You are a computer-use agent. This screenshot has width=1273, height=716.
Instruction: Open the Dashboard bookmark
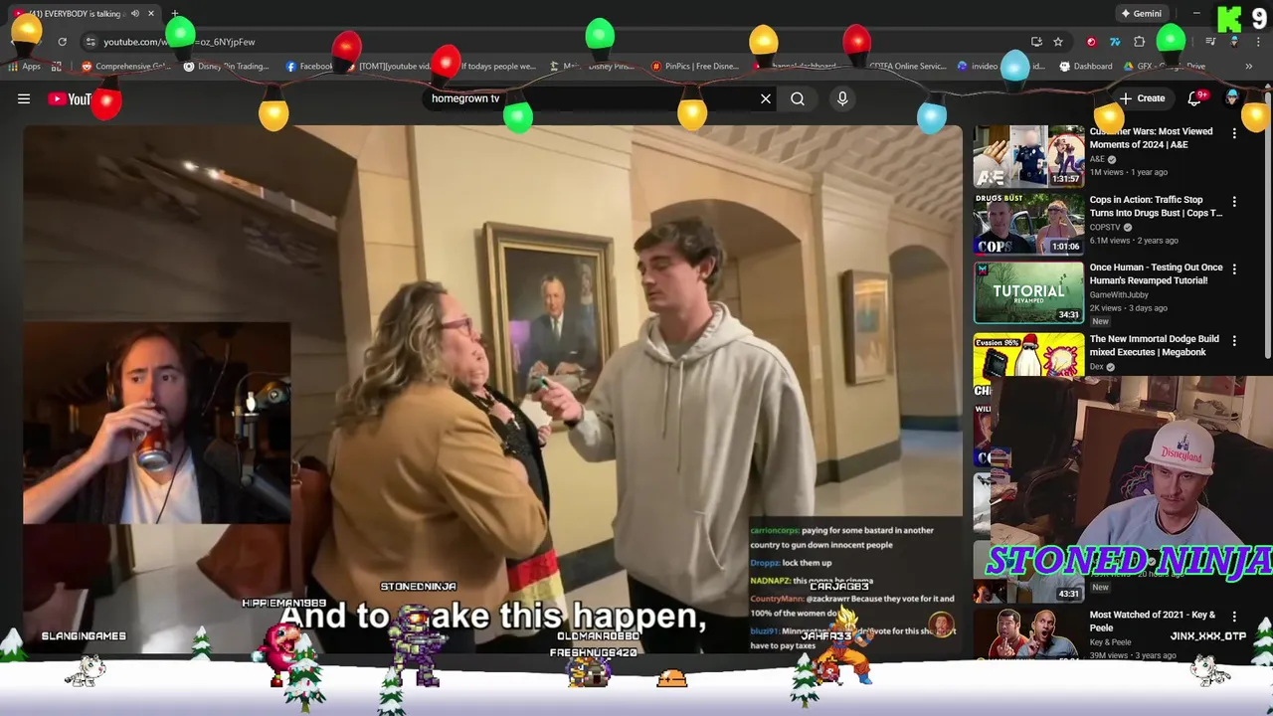1086,67
